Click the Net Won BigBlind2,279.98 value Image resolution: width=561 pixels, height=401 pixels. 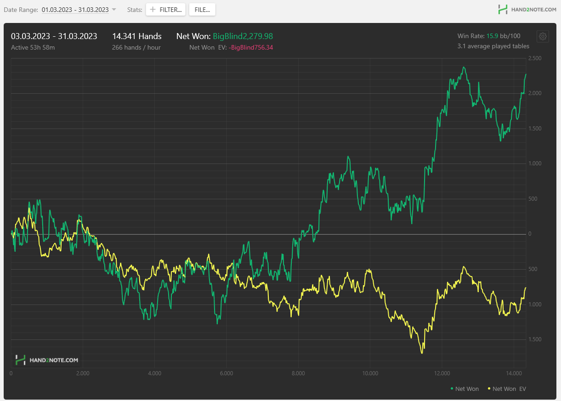pos(243,36)
